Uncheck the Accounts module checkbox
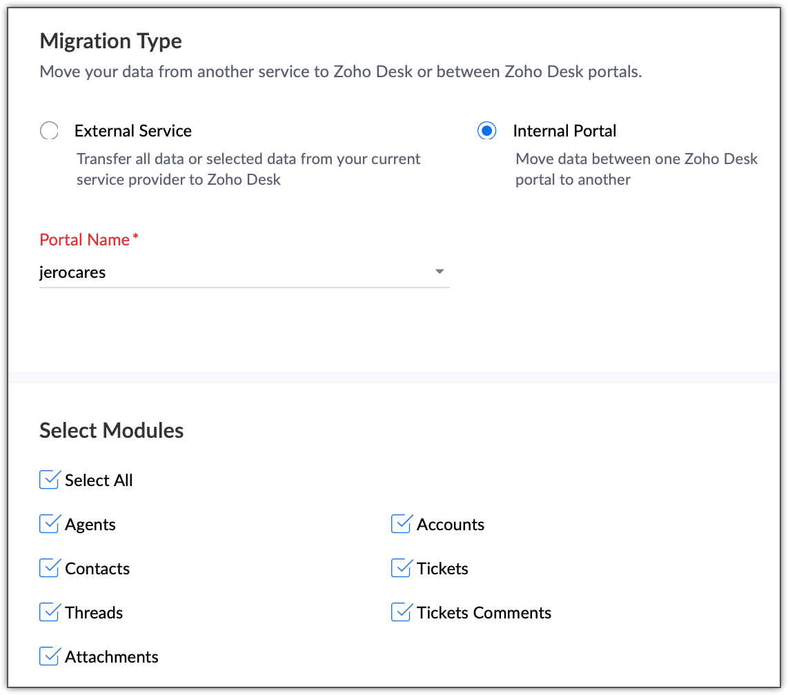Image resolution: width=788 pixels, height=695 pixels. pos(401,524)
